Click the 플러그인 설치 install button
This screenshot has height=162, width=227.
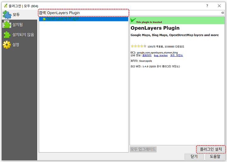(x=211, y=149)
